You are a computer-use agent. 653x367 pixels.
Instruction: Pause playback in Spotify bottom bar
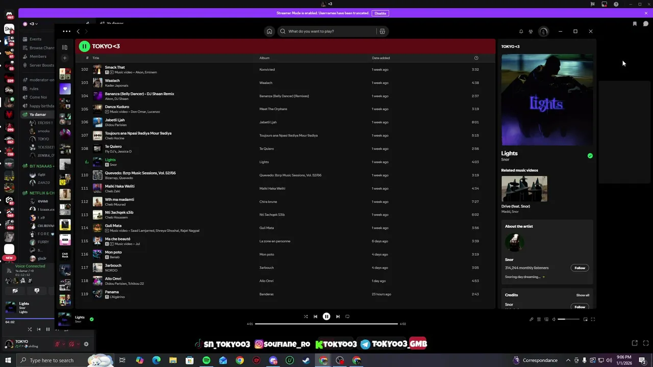(x=326, y=317)
